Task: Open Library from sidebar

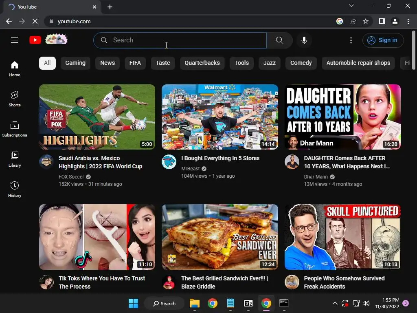Action: coord(15,159)
